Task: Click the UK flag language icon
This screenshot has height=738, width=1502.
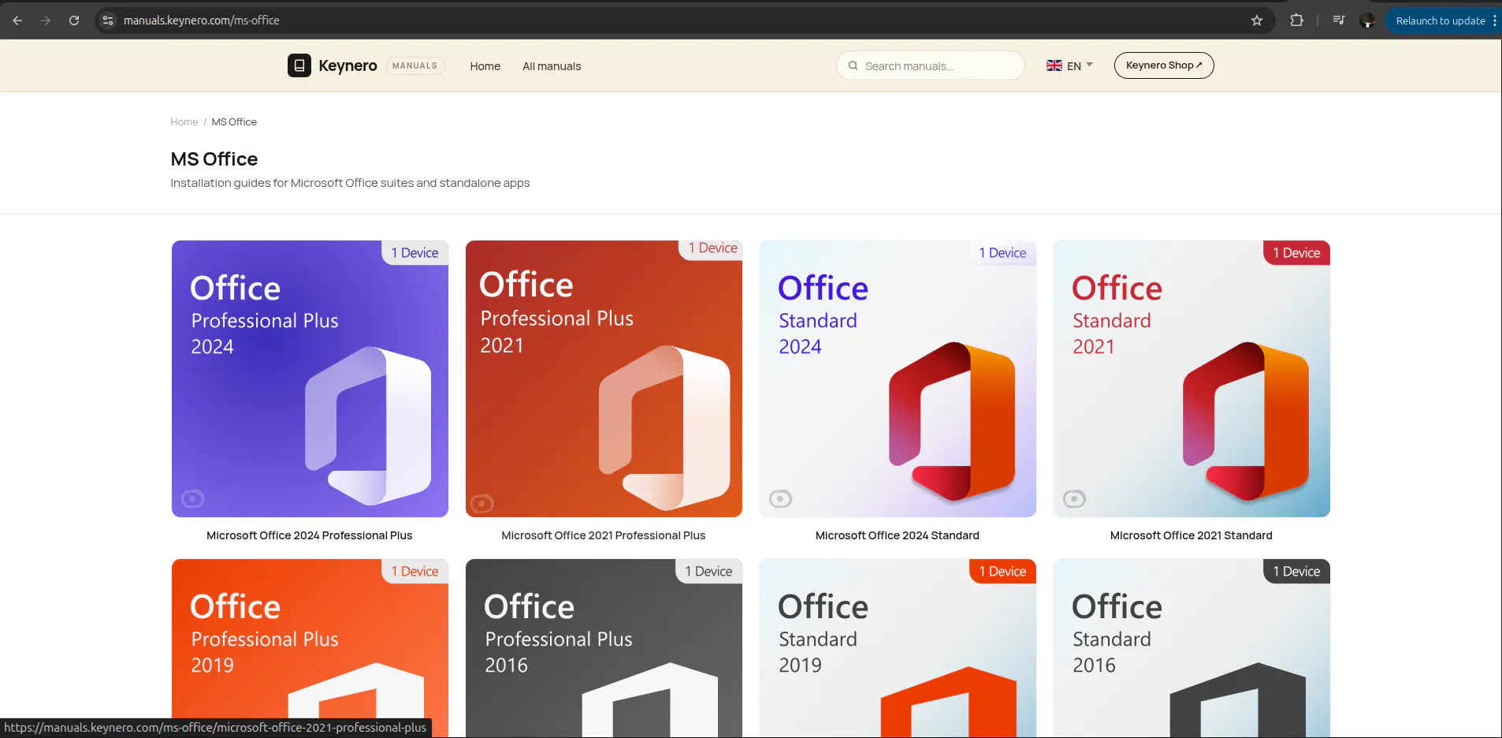Action: pyautogui.click(x=1054, y=65)
